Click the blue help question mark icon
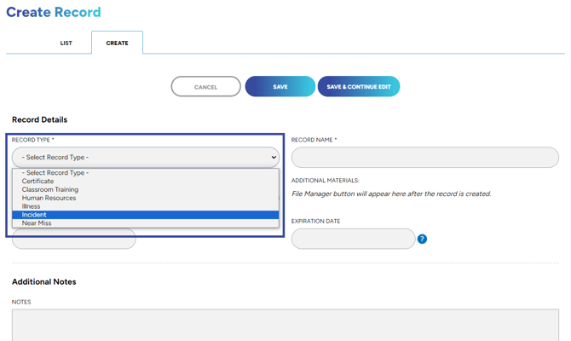 (x=422, y=239)
